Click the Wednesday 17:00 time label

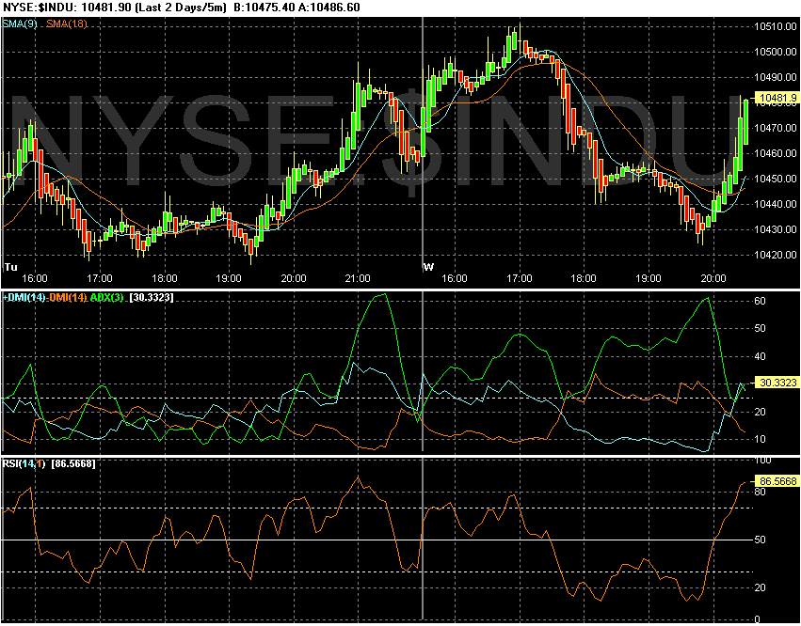(x=519, y=278)
